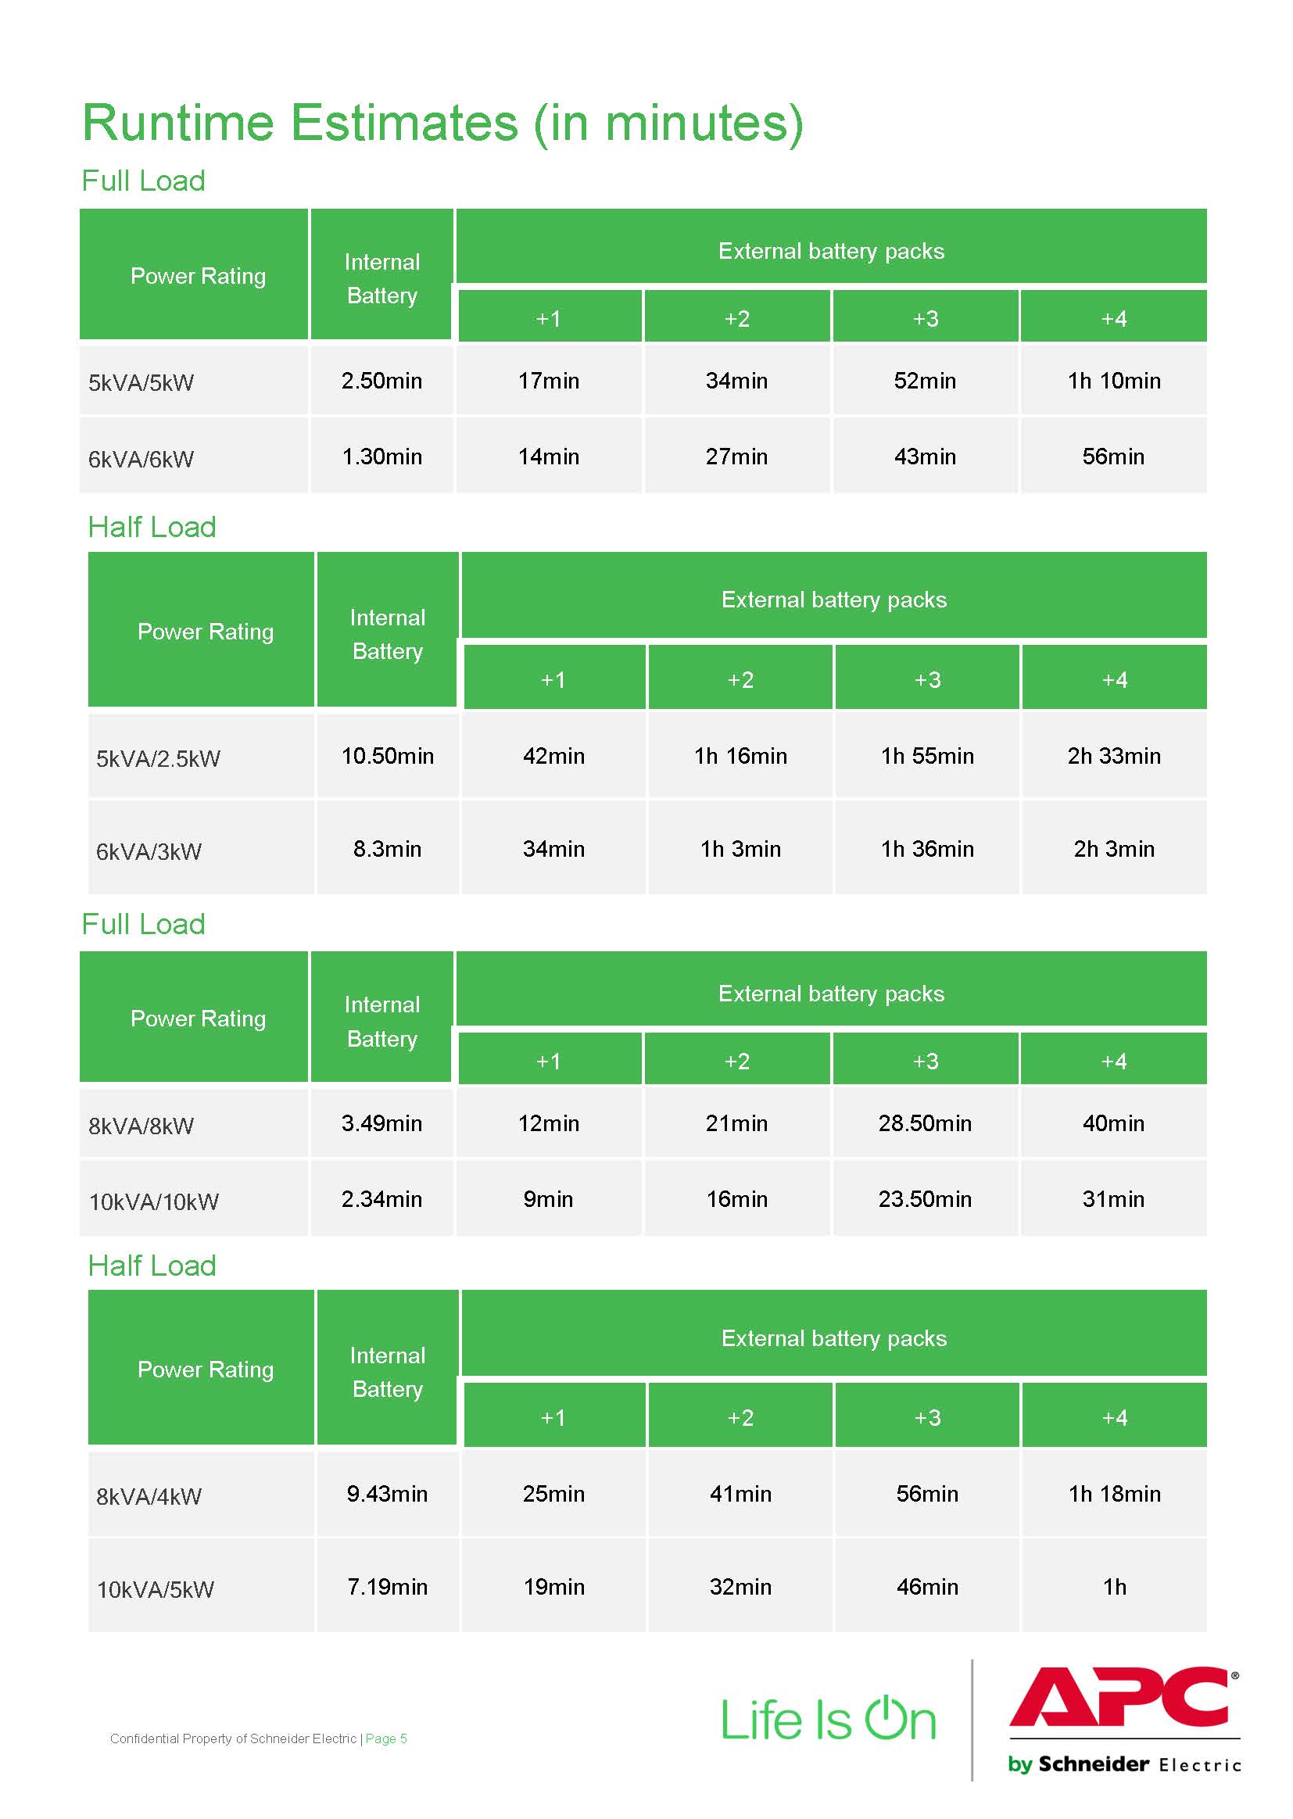Click the 2h 33min runtime cell

point(1114,755)
